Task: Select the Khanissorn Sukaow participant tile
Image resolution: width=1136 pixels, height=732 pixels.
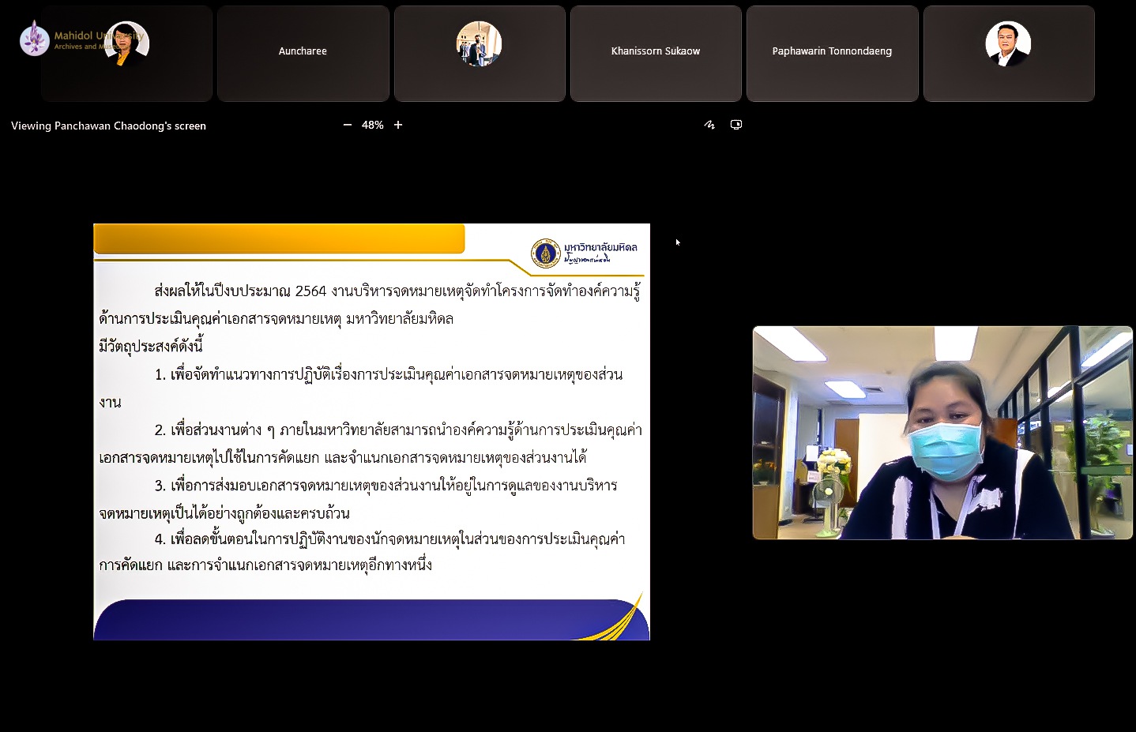Action: 656,54
